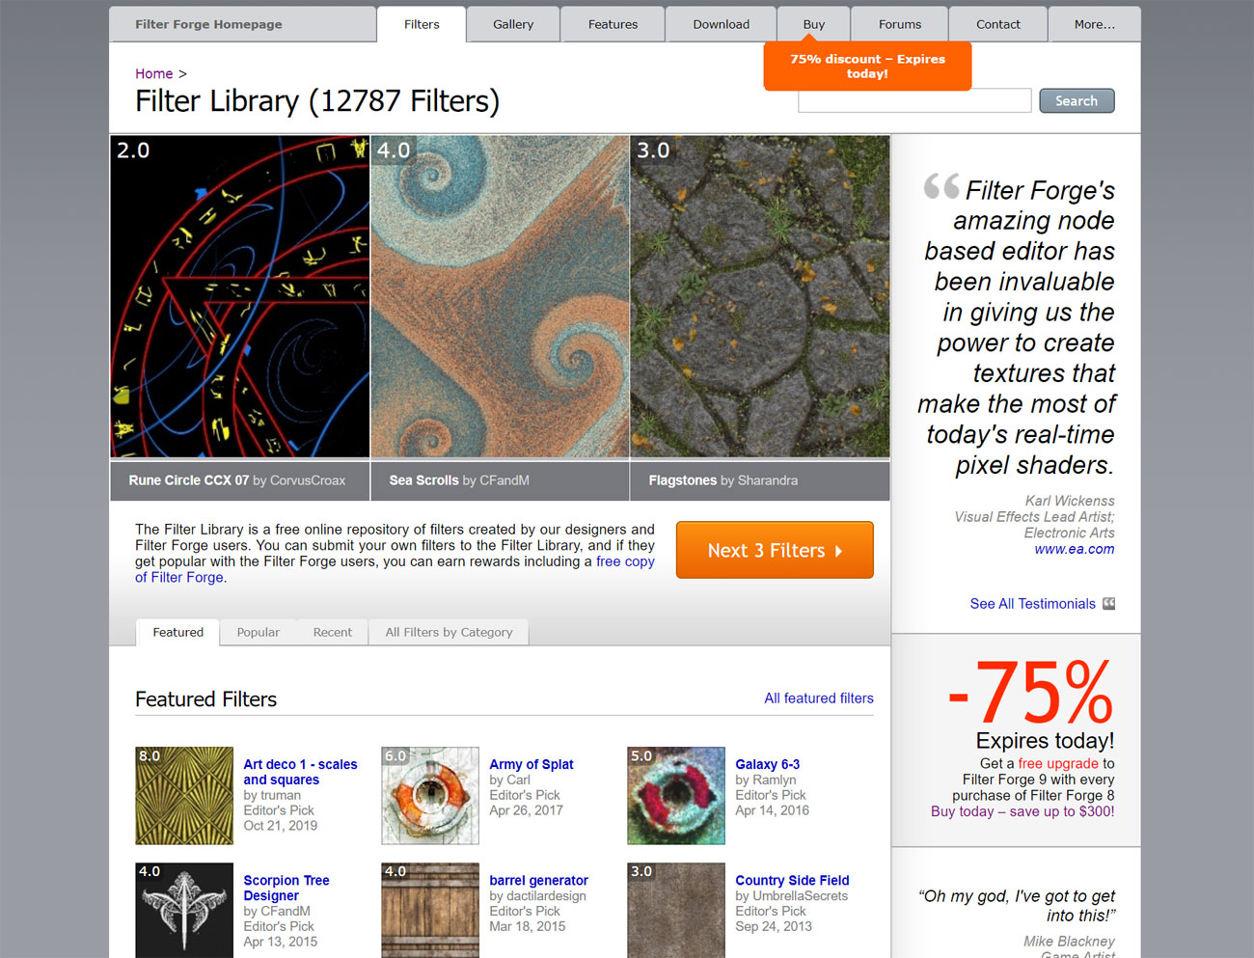Open the Sea Scrolls preview image

click(x=500, y=296)
